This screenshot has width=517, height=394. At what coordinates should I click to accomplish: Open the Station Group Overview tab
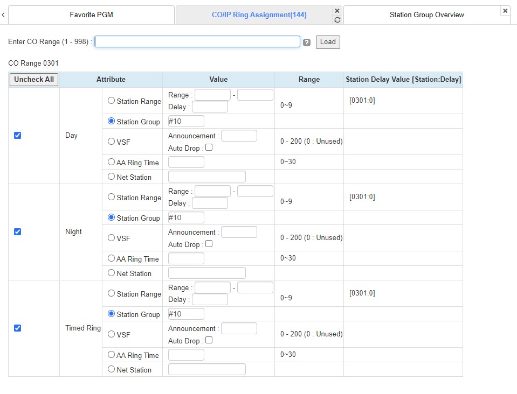tap(426, 15)
